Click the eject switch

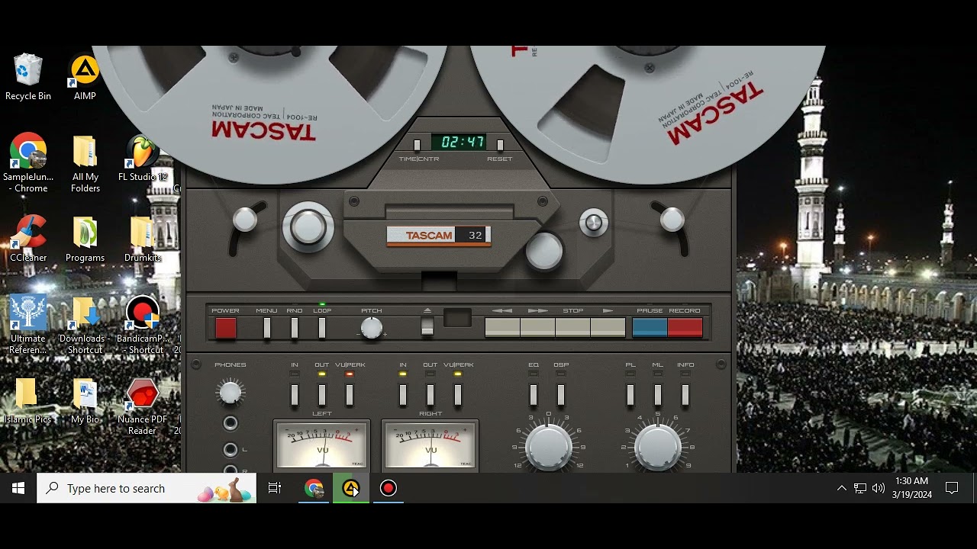point(427,326)
